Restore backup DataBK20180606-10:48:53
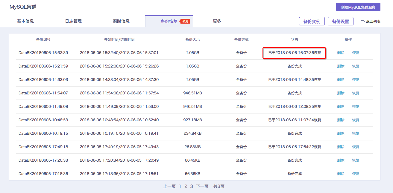393x193 pixels. (356, 120)
